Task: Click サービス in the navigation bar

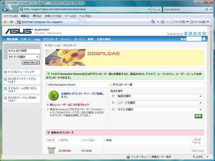Action: pos(79,39)
